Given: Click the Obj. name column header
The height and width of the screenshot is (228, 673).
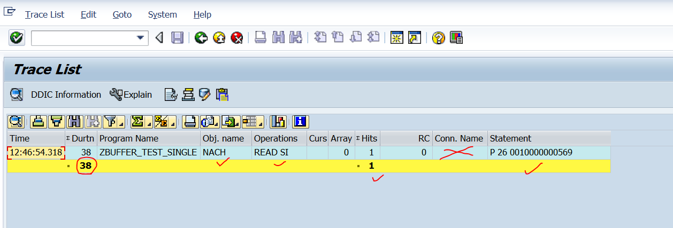Looking at the screenshot, I should tap(226, 138).
